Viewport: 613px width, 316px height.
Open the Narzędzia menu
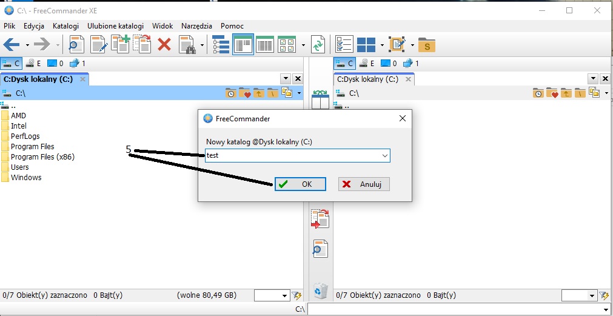pos(196,26)
